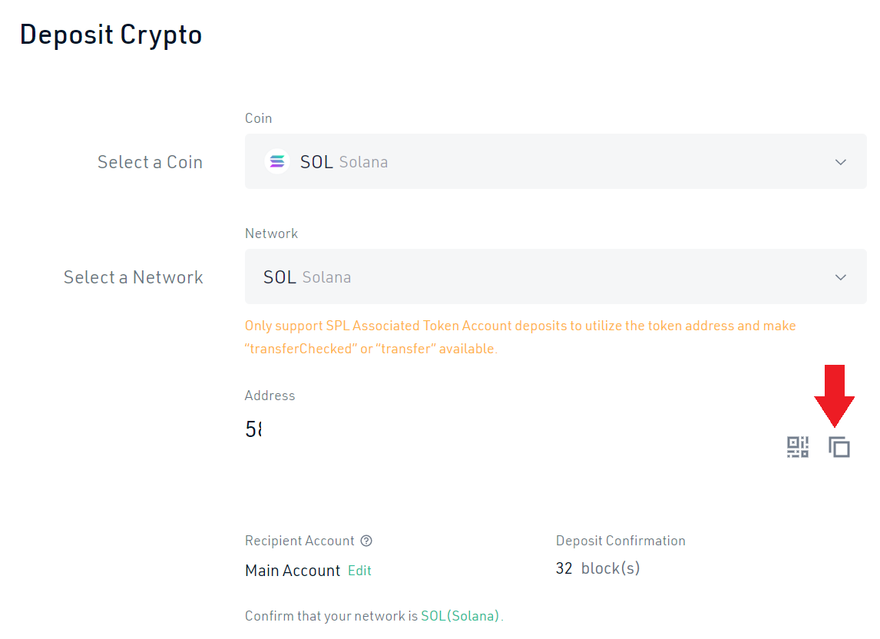
Task: Click the Select a Coin label
Action: click(x=150, y=162)
